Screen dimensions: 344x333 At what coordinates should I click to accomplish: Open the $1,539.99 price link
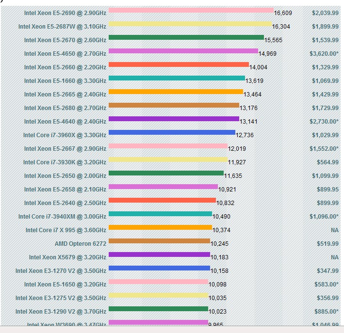pyautogui.click(x=326, y=40)
